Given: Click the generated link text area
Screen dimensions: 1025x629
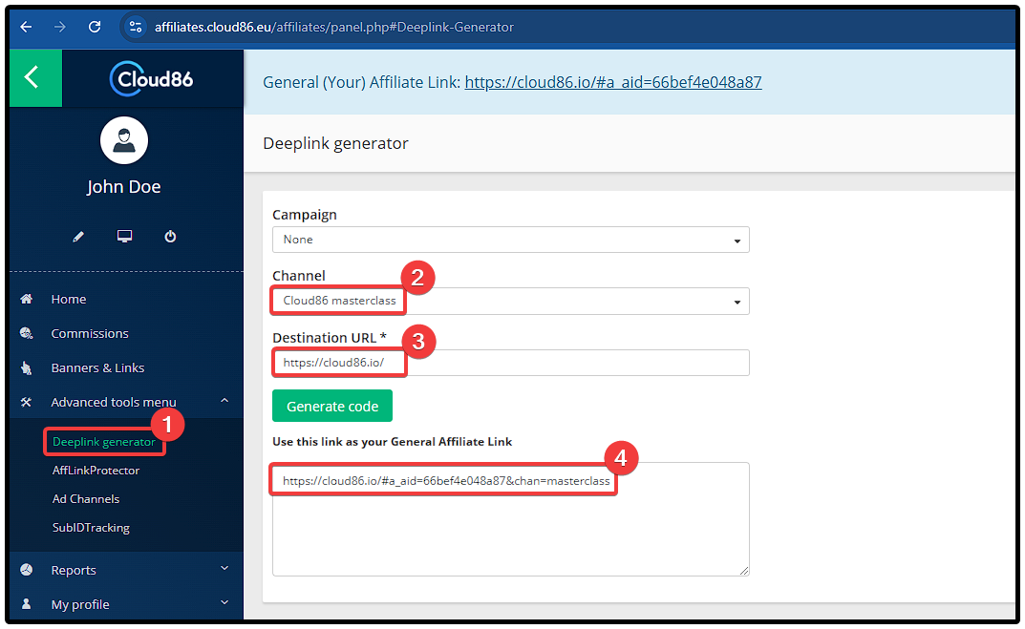Looking at the screenshot, I should (x=510, y=519).
